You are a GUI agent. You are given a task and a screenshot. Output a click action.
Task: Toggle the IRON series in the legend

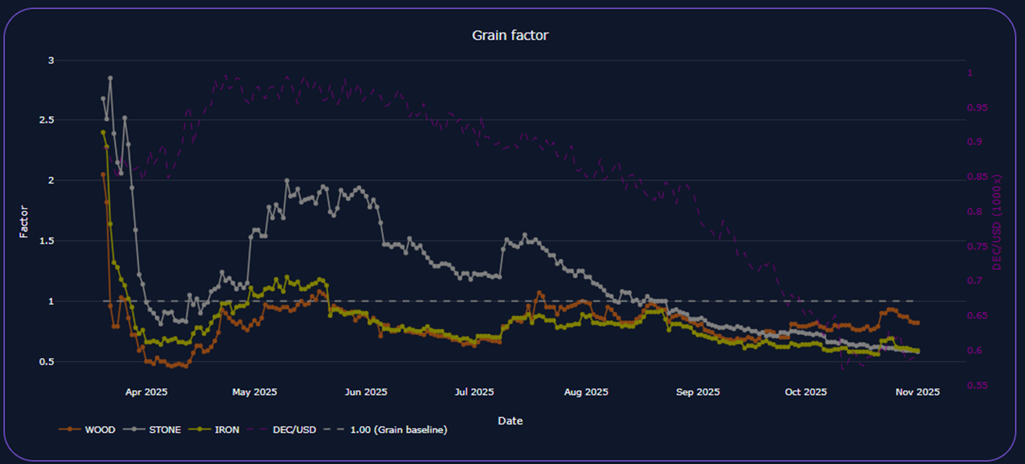(214, 430)
